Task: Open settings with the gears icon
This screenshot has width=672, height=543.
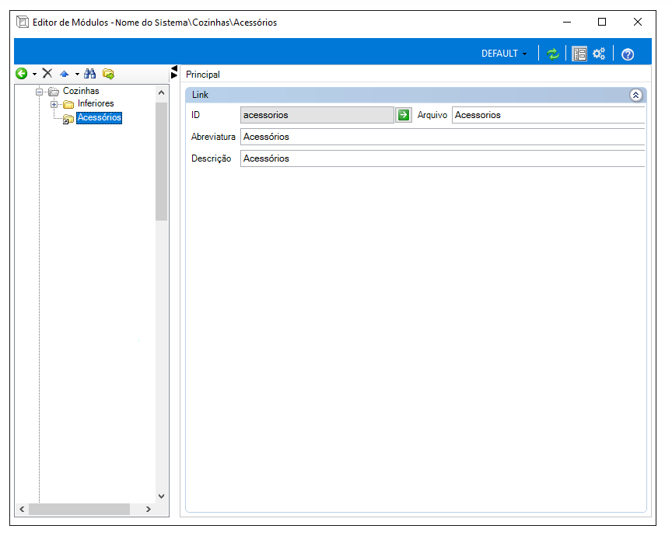Action: coord(599,54)
